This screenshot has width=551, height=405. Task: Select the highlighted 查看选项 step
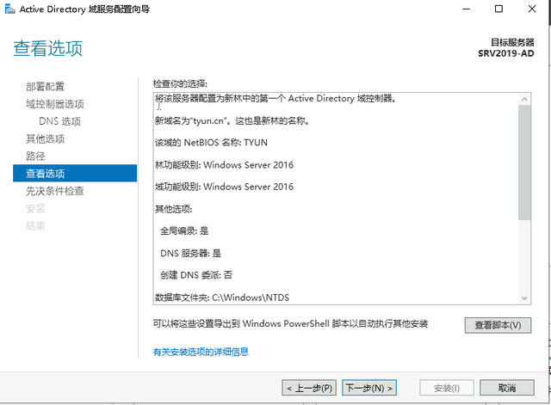point(75,173)
